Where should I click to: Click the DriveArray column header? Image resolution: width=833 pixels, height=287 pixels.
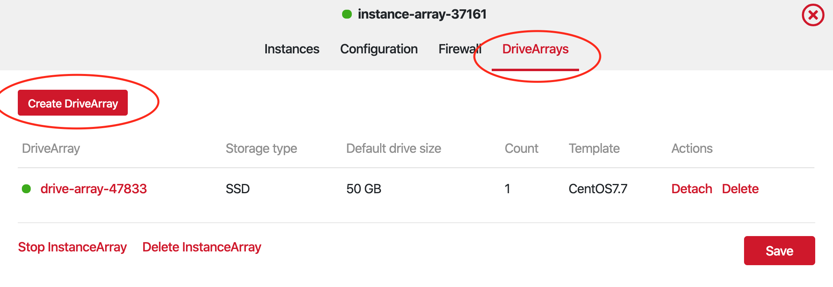(x=51, y=148)
